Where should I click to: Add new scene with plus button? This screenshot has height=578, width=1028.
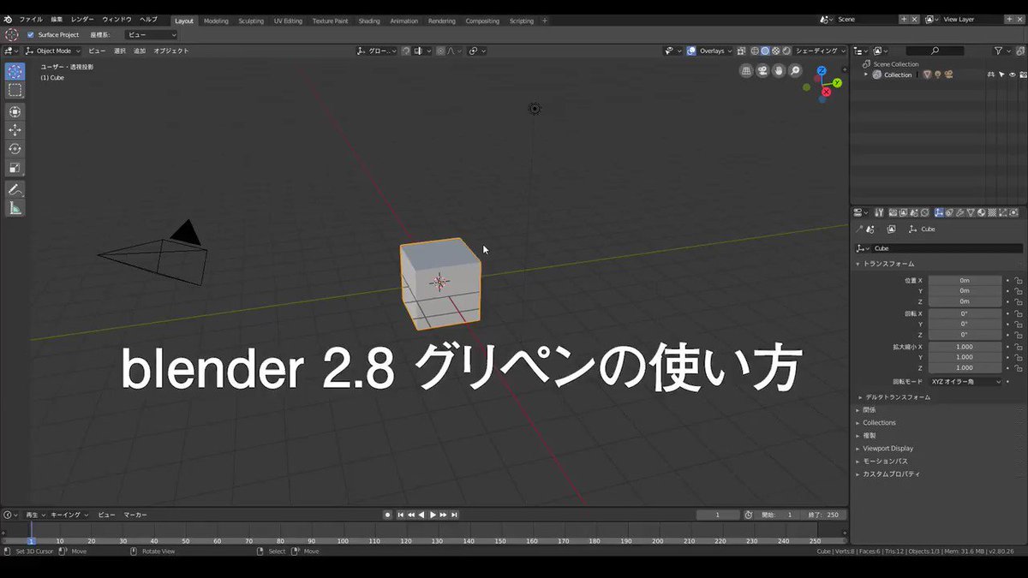pos(905,19)
